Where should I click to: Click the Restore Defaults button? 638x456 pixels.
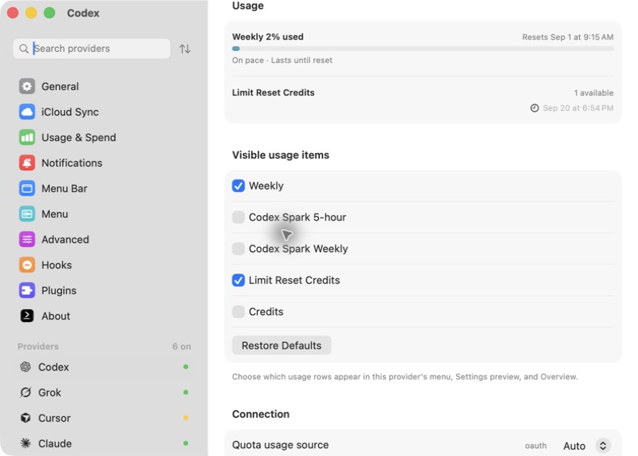(282, 345)
